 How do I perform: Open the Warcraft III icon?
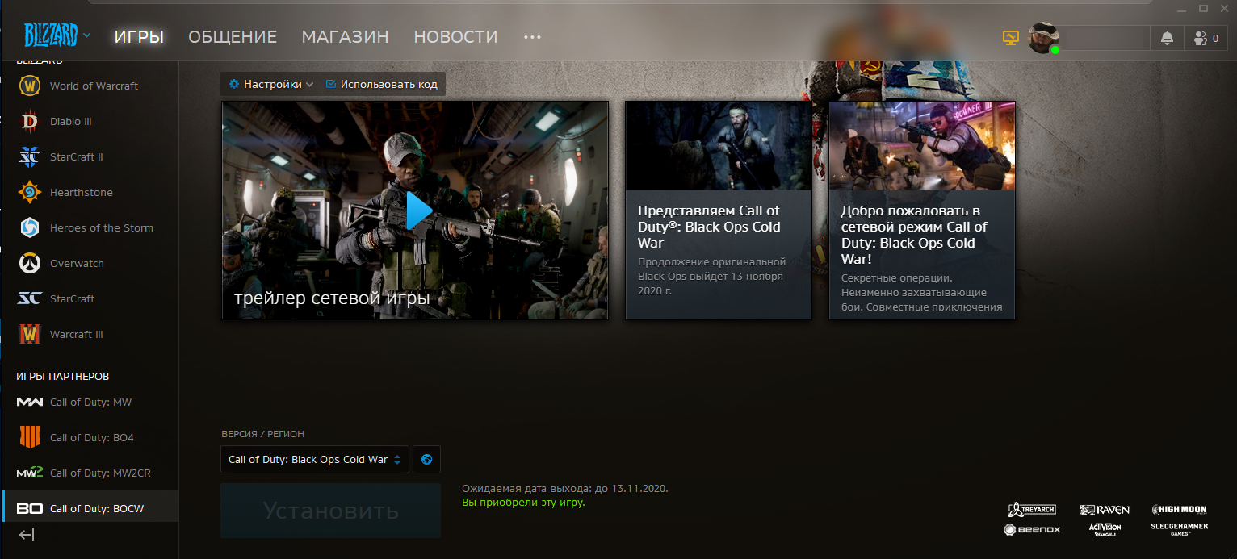coord(30,334)
